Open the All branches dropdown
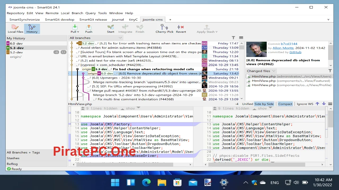 point(96,38)
